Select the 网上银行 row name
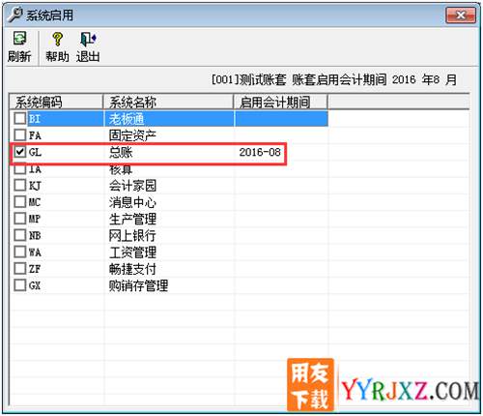This screenshot has height=416, width=483. coord(132,236)
